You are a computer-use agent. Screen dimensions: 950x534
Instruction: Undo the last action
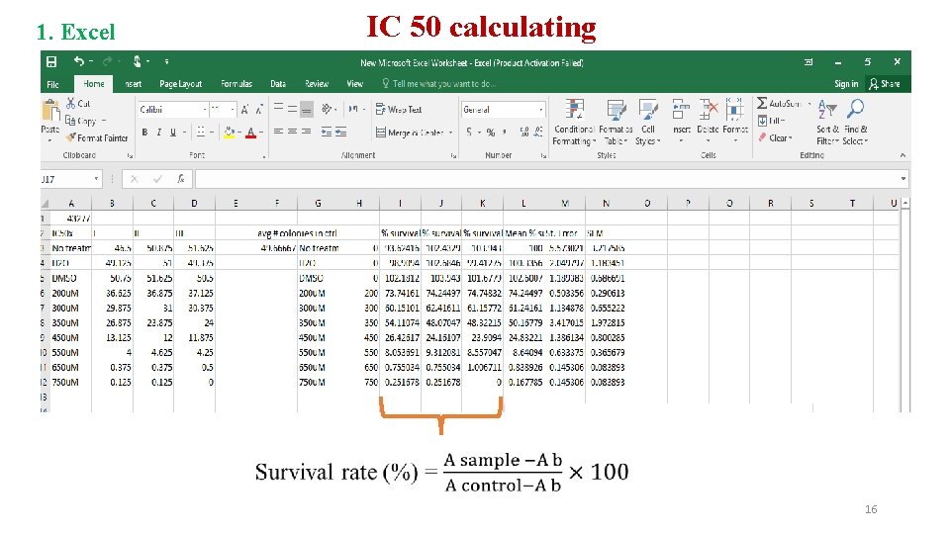(79, 61)
